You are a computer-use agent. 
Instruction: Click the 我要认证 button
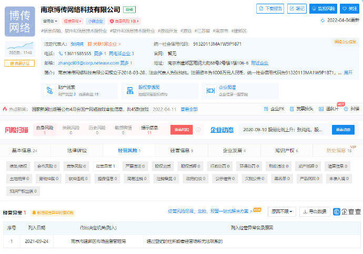[19, 63]
